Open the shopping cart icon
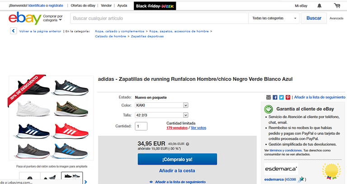Viewport: 347px width, 184px height. coord(337,6)
